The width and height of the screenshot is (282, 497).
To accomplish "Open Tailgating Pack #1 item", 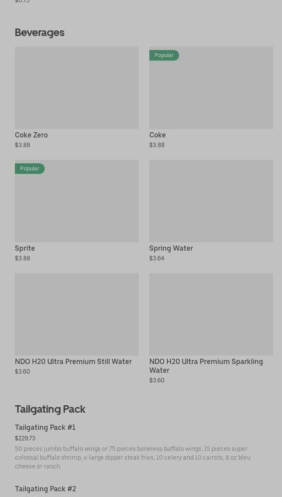I will pyautogui.click(x=45, y=427).
